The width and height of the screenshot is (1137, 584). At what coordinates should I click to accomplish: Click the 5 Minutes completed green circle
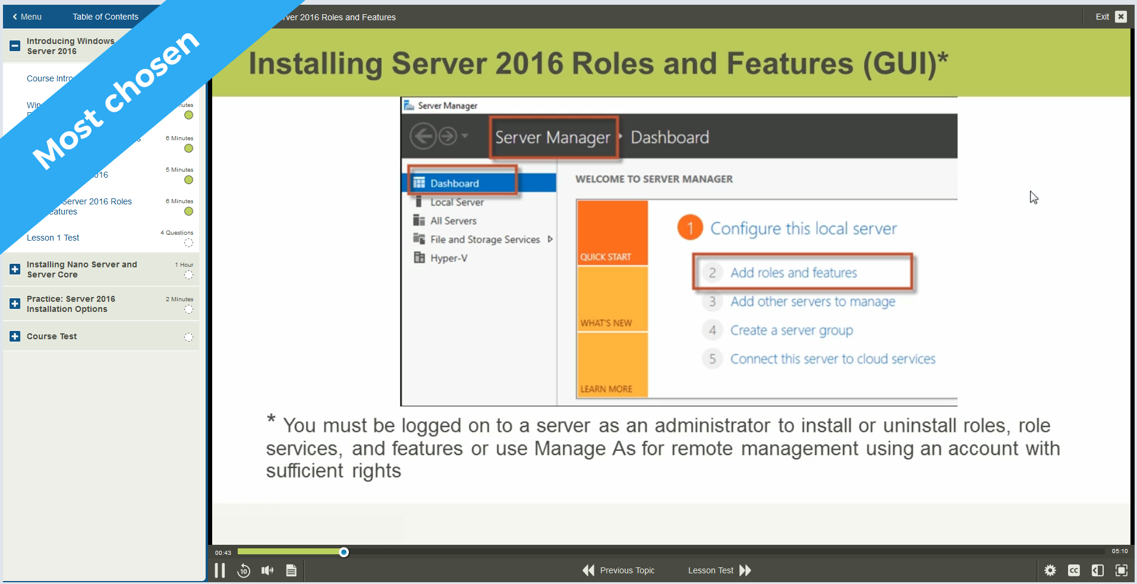[188, 179]
